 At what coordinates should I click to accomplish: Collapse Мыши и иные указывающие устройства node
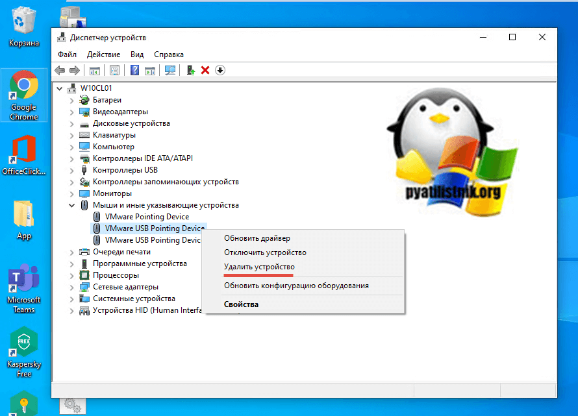[72, 205]
